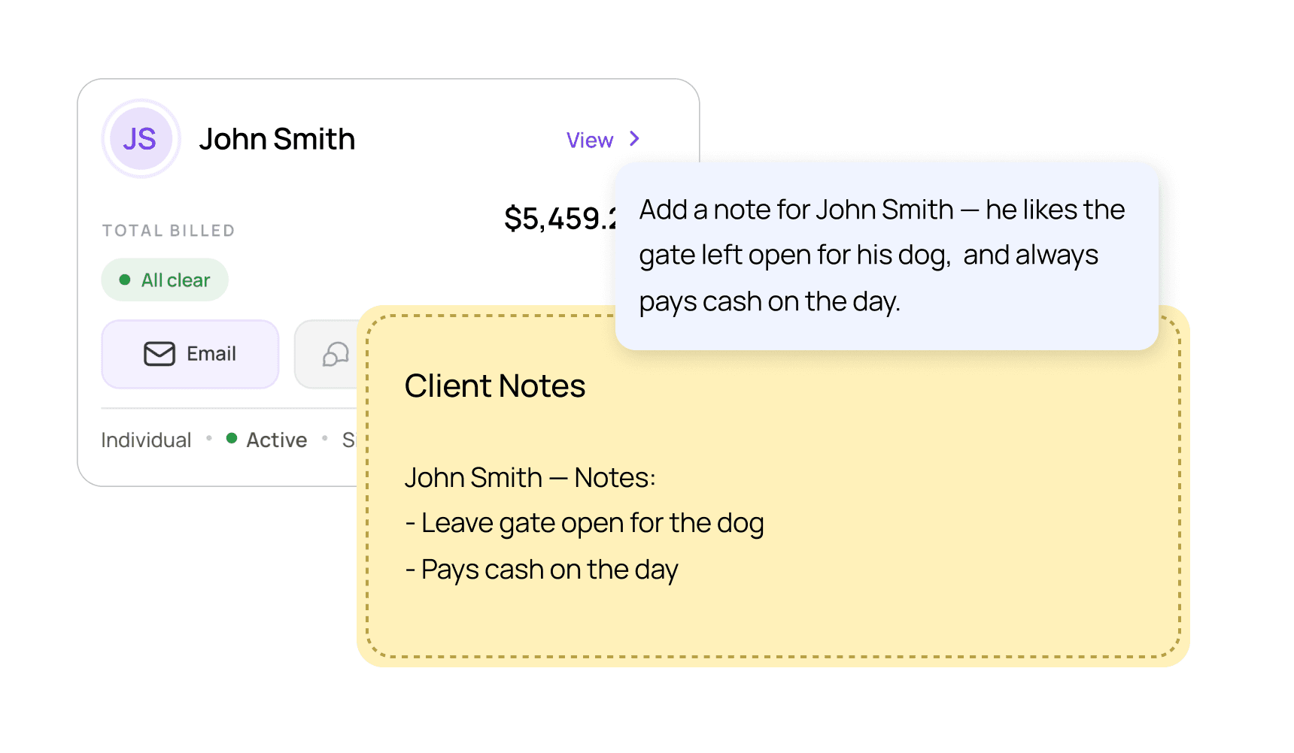Click the TOTAL BILLED label
Screen dimensions: 1294x753
[x=169, y=231]
